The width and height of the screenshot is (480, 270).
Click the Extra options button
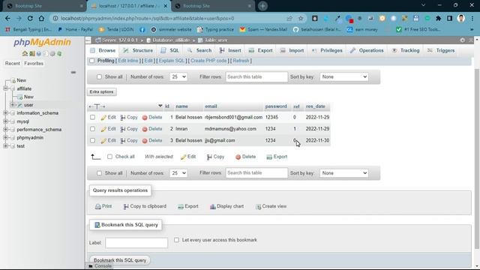point(102,91)
